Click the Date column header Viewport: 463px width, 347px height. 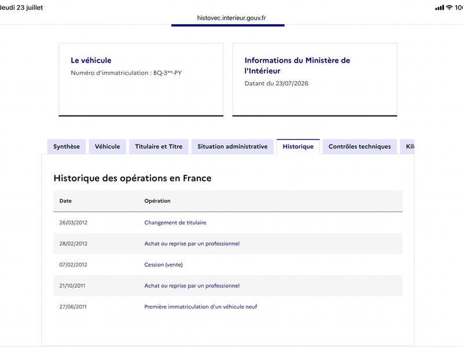(65, 201)
